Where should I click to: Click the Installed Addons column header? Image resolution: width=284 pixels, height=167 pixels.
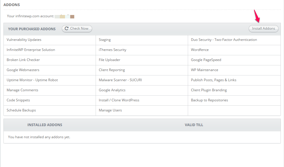(x=45, y=125)
